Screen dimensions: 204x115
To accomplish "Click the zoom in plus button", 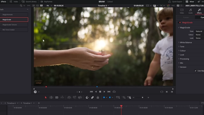I will [x=148, y=97].
